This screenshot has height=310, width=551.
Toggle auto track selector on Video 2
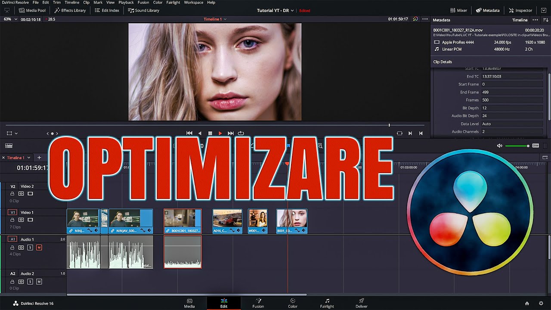[21, 194]
